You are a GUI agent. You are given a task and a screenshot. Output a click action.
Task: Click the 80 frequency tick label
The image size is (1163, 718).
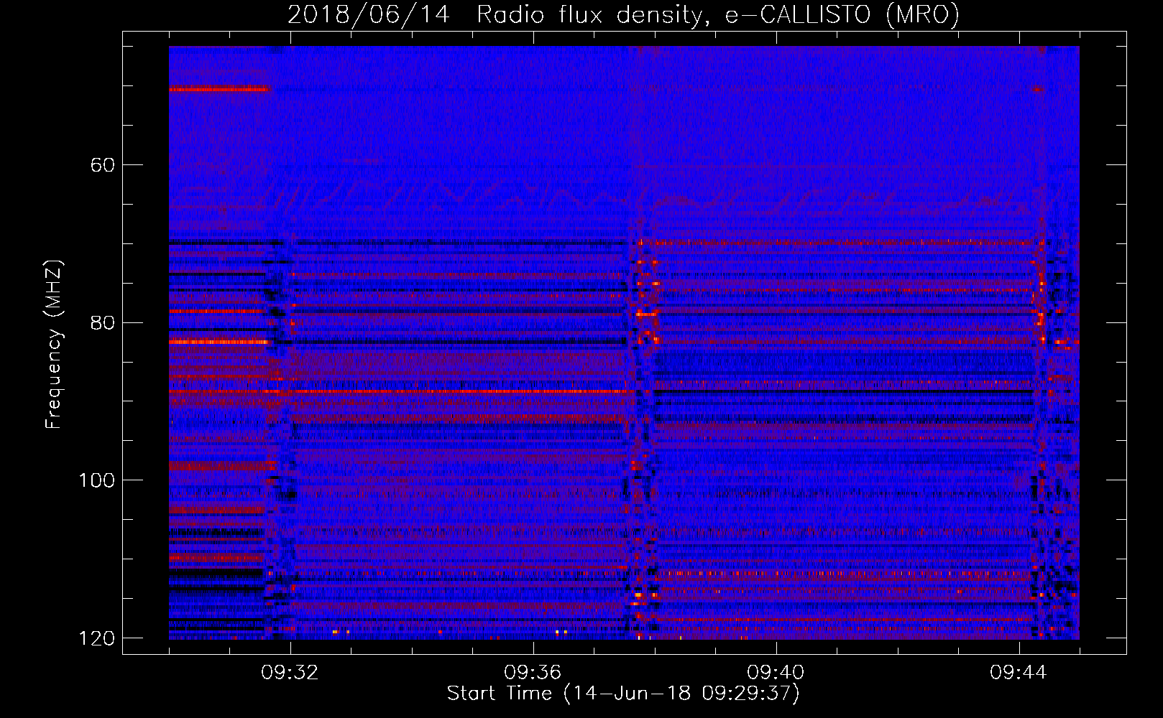[103, 322]
